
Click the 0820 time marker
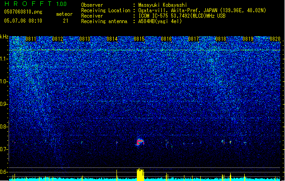275,39
